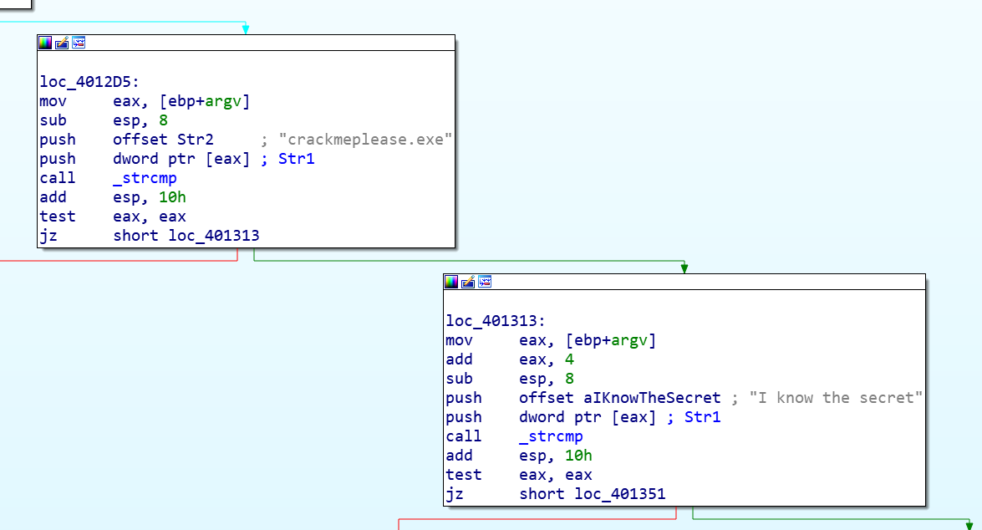
Task: Click 'sub esp, 8' in loc_401313 block
Action: 509,379
